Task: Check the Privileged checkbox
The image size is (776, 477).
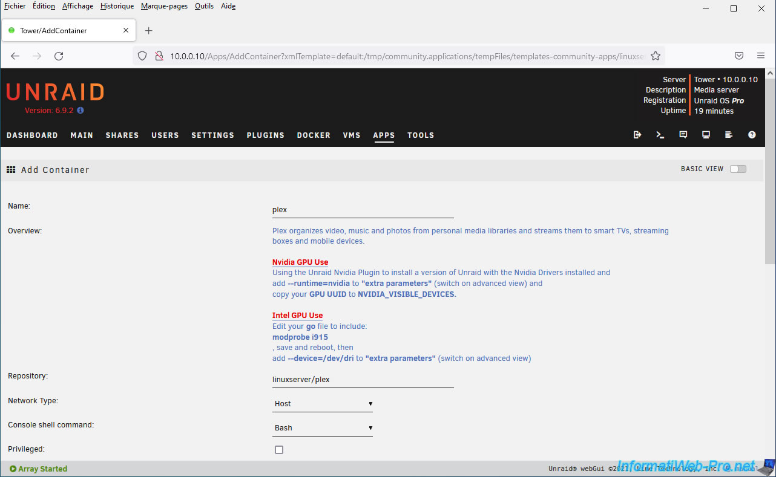Action: pos(279,450)
